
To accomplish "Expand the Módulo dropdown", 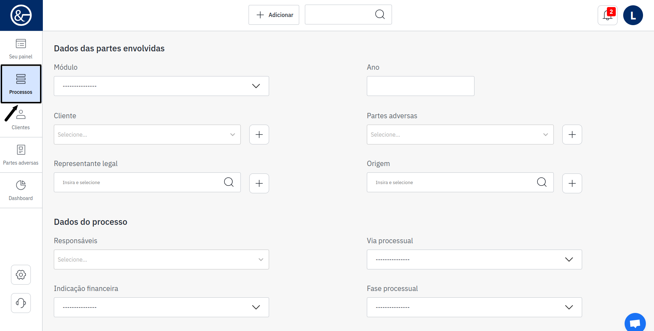I will (x=161, y=86).
